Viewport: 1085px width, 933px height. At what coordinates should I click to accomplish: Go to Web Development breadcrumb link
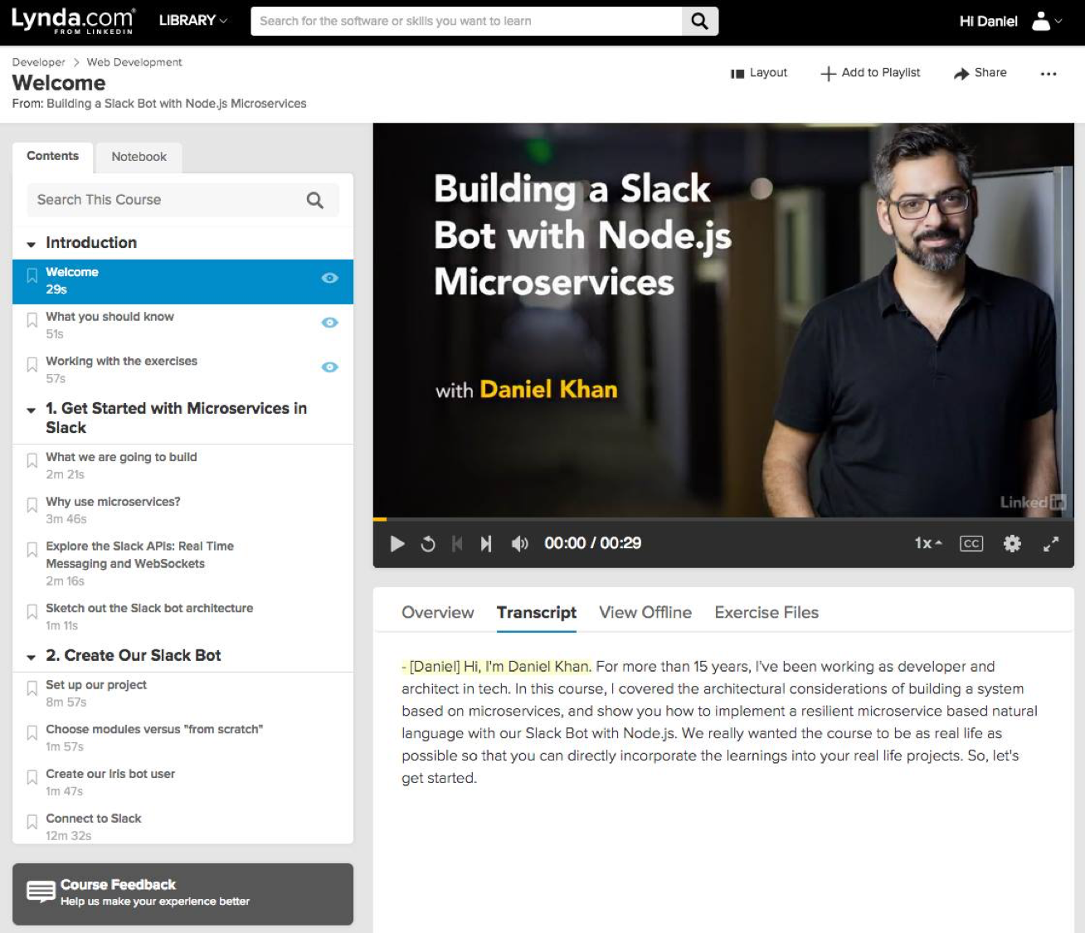(134, 62)
